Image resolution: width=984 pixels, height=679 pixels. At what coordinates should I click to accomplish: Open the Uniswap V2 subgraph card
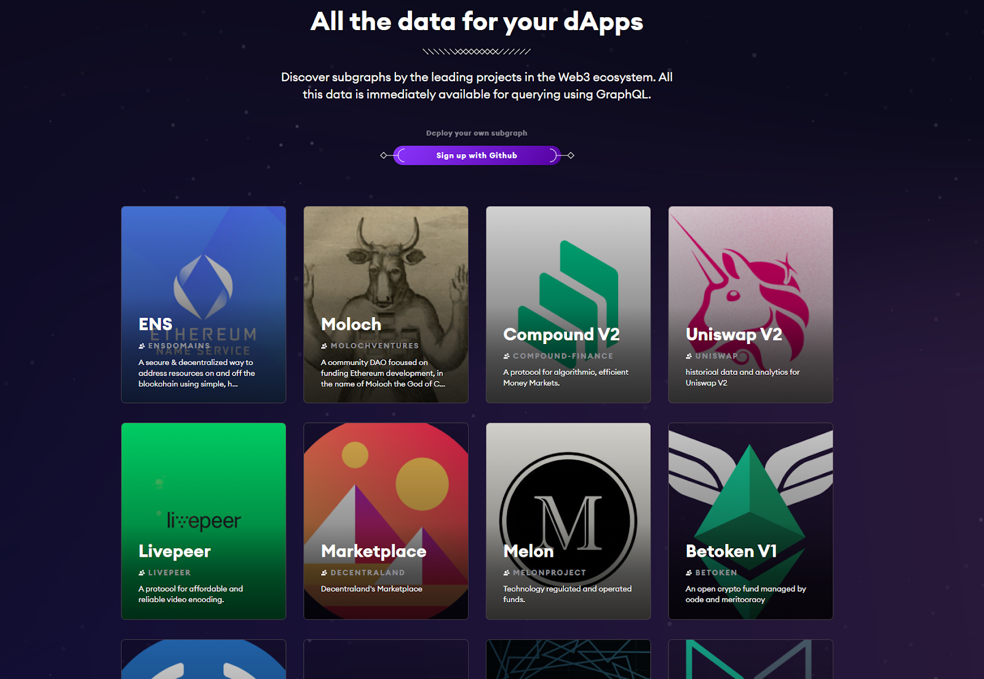tap(750, 305)
